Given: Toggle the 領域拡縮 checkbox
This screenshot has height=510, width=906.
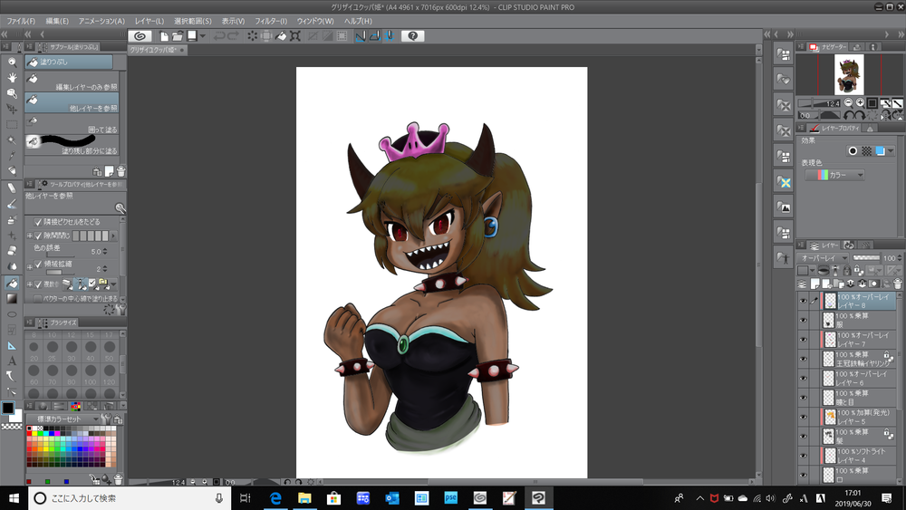Looking at the screenshot, I should pyautogui.click(x=38, y=264).
